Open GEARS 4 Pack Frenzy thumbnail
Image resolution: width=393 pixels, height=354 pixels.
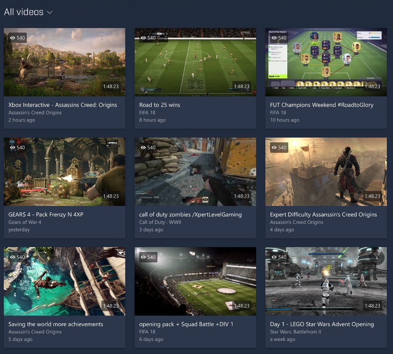tap(64, 172)
